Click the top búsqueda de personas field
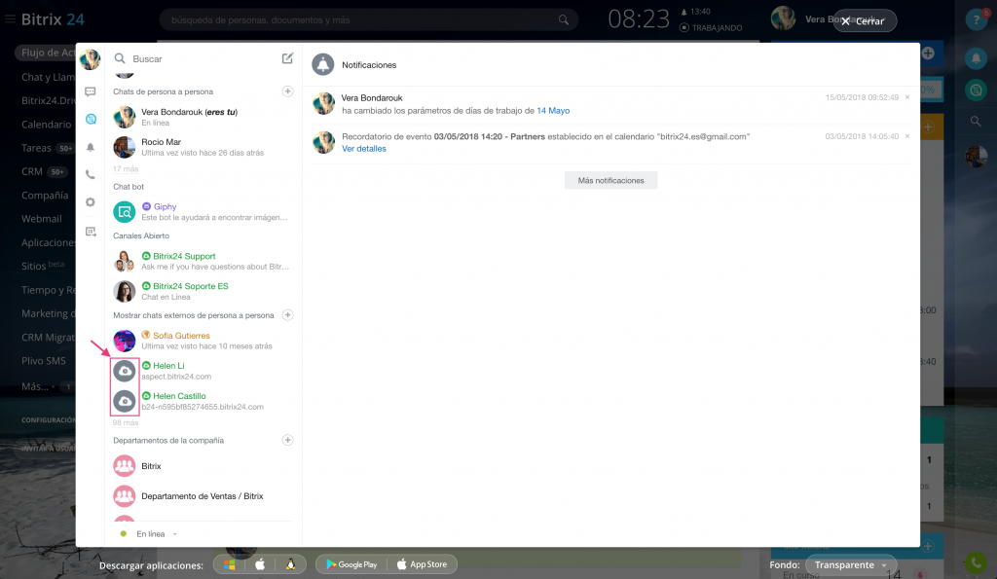The width and height of the screenshot is (997, 579). (369, 19)
